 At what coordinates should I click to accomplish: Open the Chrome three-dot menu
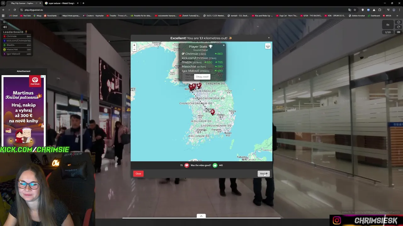(399, 10)
